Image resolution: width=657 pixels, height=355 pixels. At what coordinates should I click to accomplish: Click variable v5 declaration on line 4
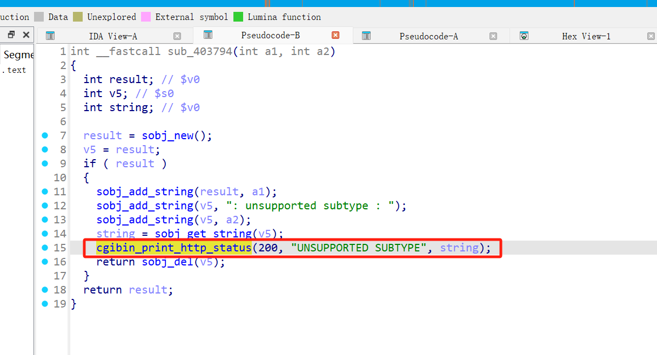116,93
